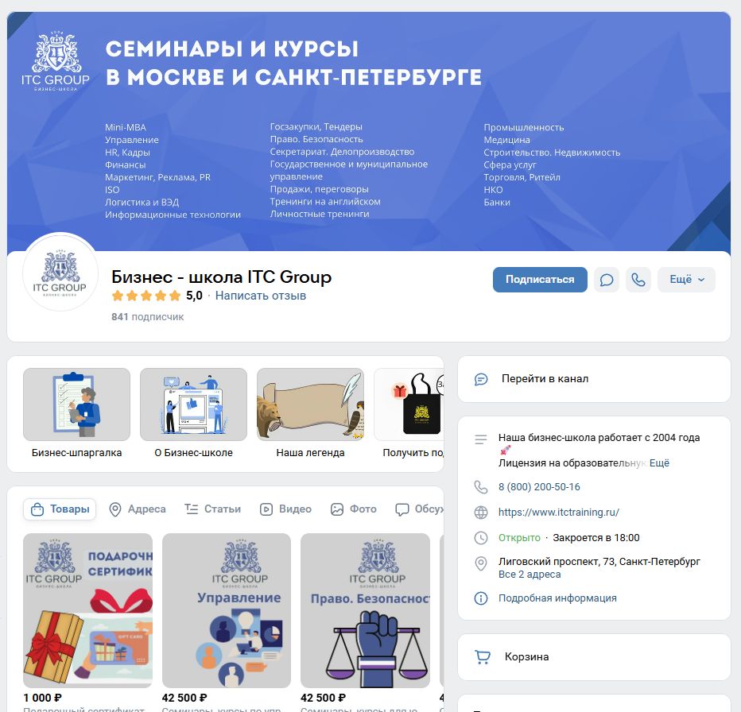
Task: Click the Написать отзыв link
Action: coord(261,296)
